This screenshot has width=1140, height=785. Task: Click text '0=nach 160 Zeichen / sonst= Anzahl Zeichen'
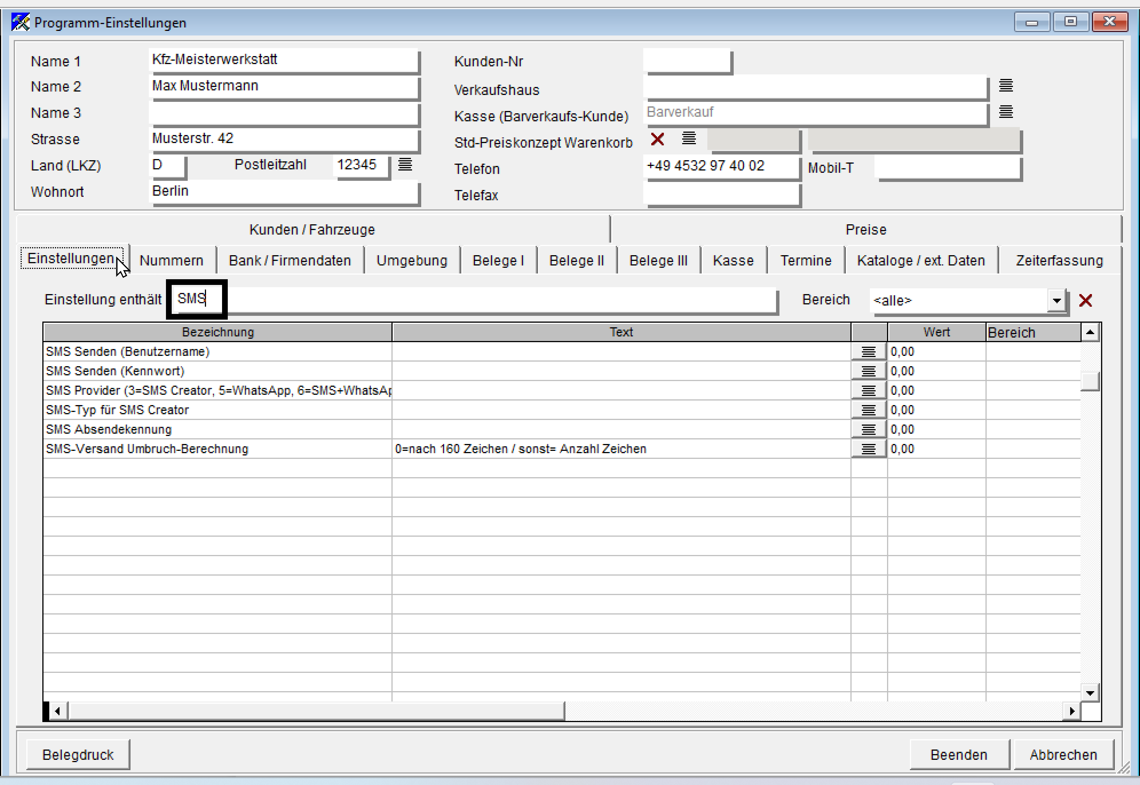point(520,449)
